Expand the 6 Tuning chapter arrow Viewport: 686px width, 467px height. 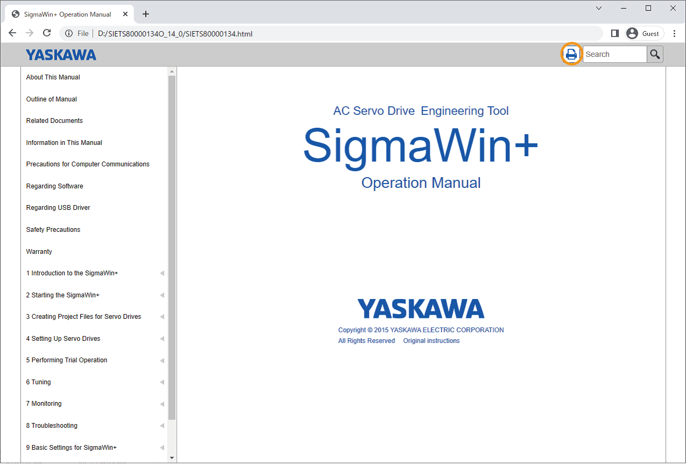coord(162,382)
